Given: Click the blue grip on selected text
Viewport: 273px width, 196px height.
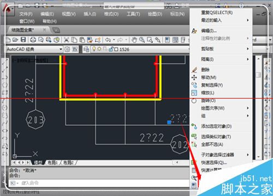Looking at the screenshot, I should pyautogui.click(x=169, y=122).
